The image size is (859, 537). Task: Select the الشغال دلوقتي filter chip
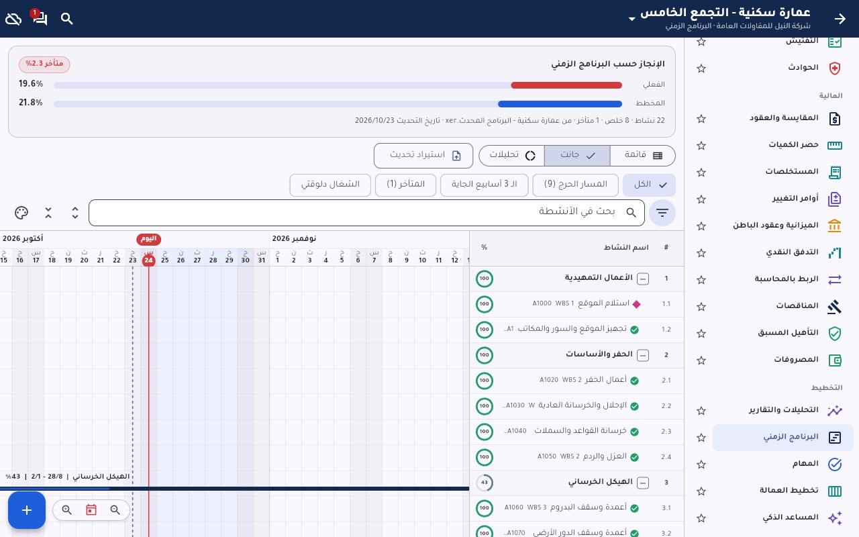point(330,185)
